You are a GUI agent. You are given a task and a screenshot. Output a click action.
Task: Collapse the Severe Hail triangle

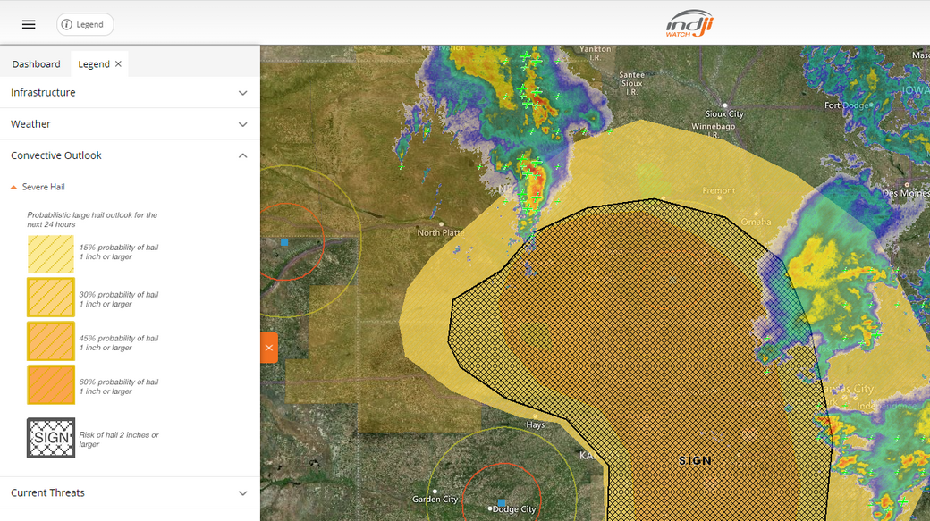(13, 188)
